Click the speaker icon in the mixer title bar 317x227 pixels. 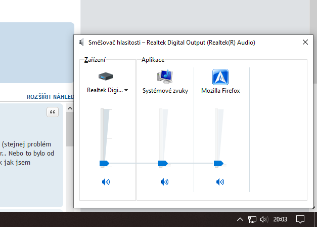pyautogui.click(x=81, y=43)
